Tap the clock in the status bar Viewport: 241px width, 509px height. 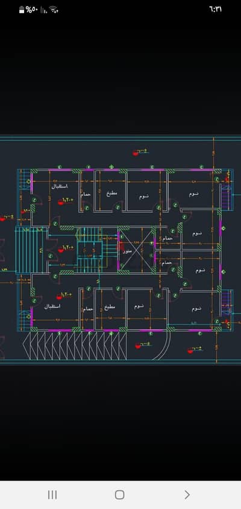[215, 10]
